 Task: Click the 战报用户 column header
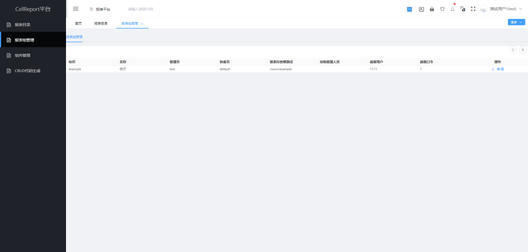376,62
